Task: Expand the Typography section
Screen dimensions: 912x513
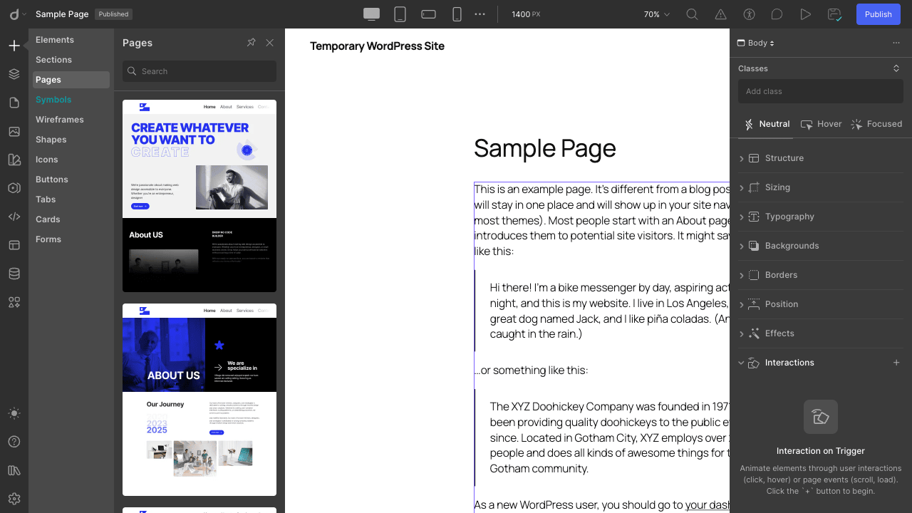Action: 821,217
